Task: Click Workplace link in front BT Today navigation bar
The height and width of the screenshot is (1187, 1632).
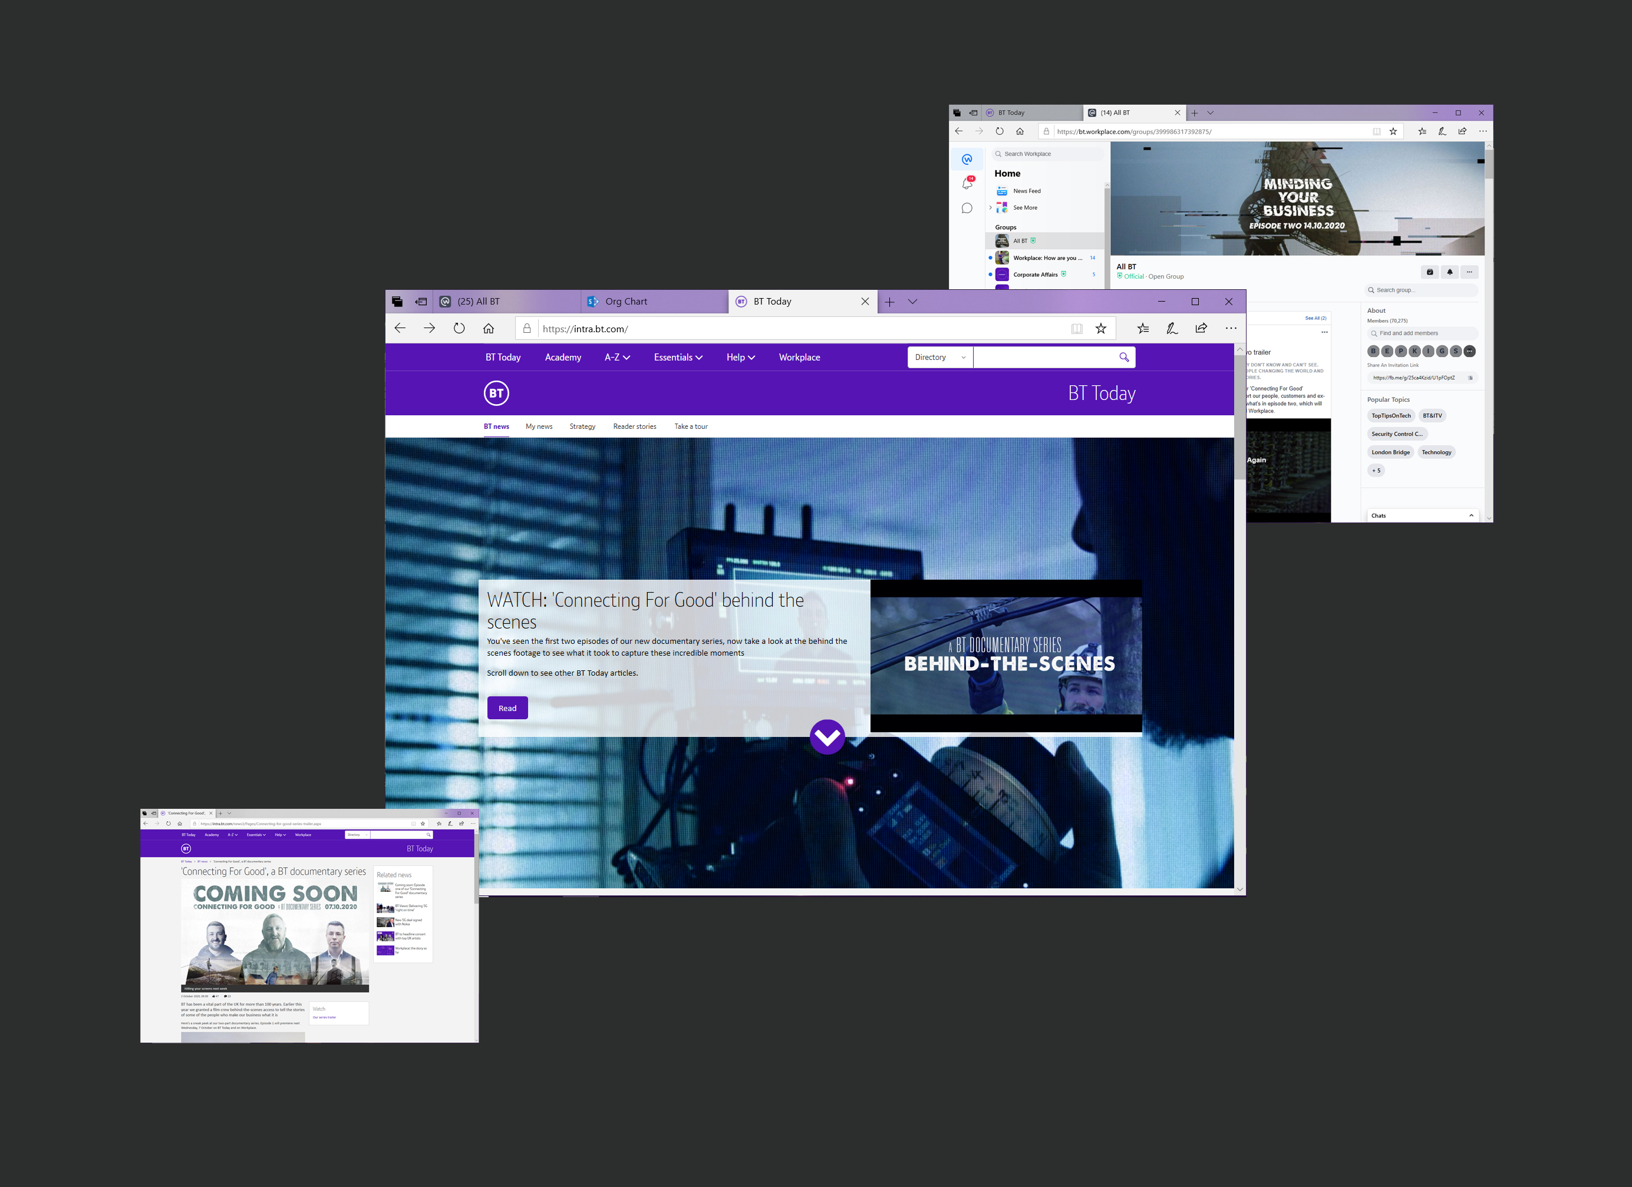Action: pyautogui.click(x=799, y=358)
